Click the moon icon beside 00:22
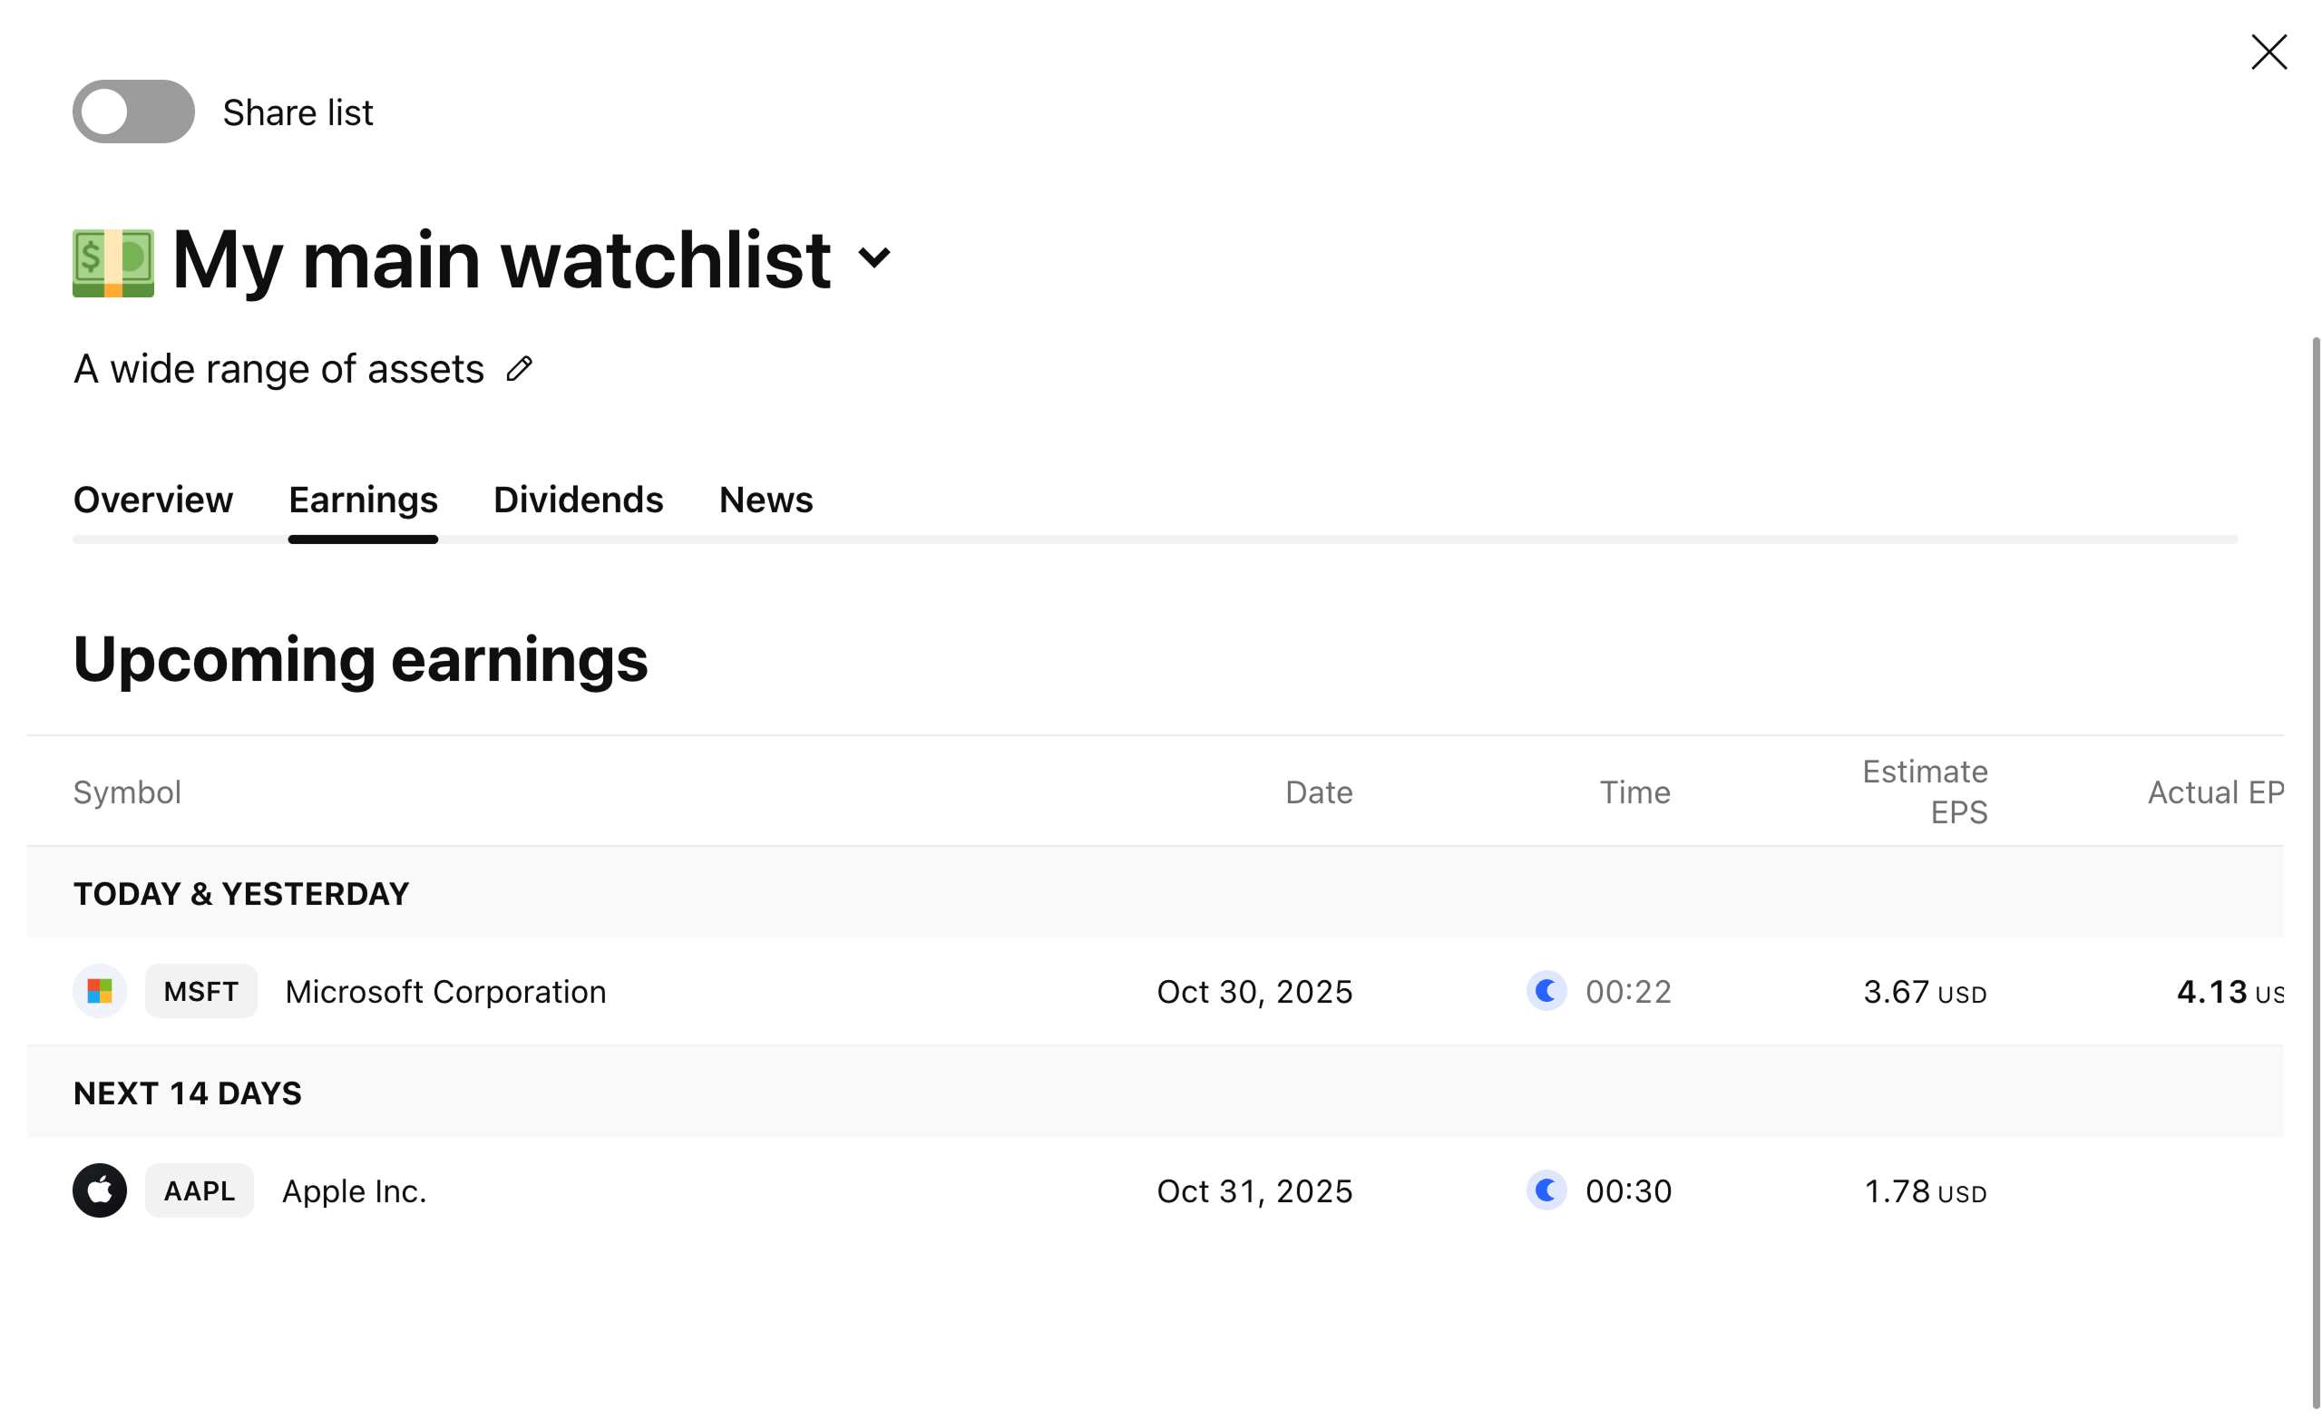The height and width of the screenshot is (1418, 2322). click(1546, 991)
